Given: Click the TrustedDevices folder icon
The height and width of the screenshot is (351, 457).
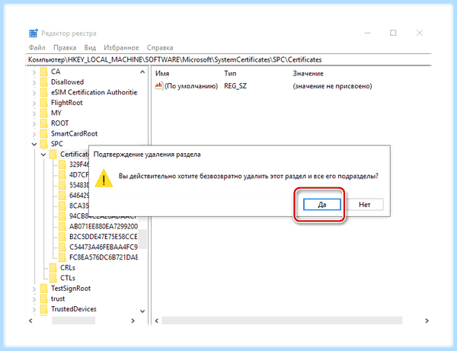Looking at the screenshot, I should click(x=43, y=309).
